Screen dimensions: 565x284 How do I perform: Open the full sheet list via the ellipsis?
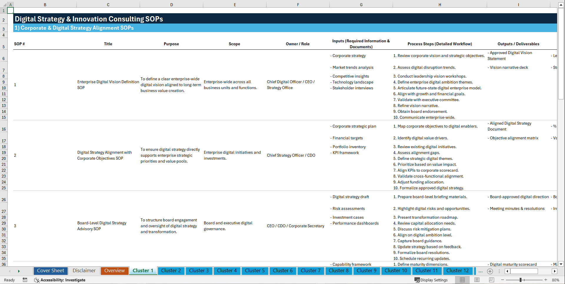click(481, 271)
